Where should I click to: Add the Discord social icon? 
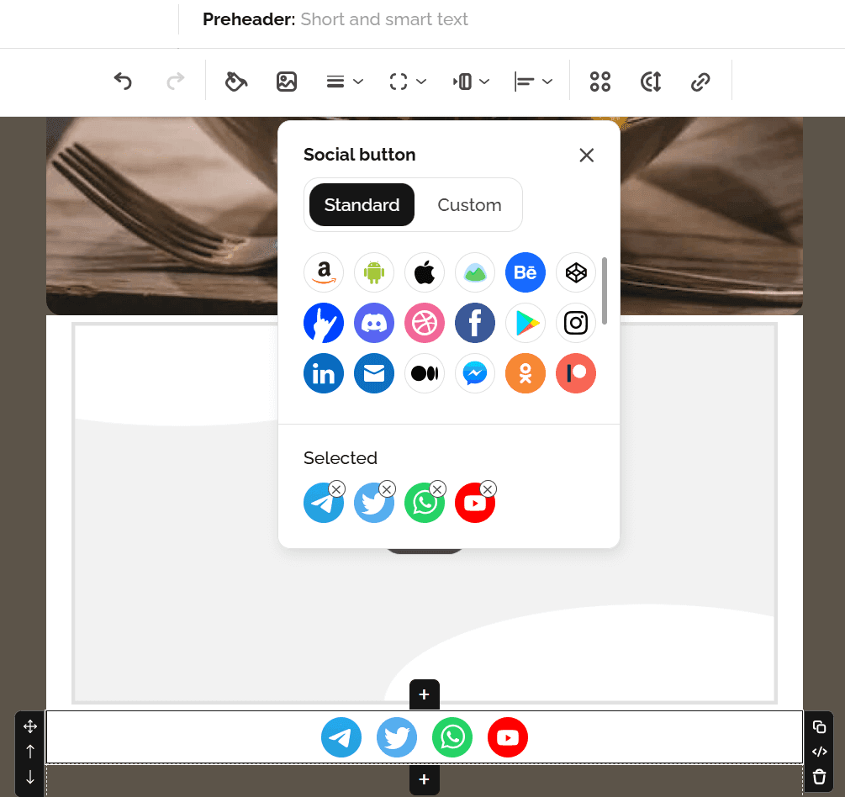pyautogui.click(x=374, y=323)
